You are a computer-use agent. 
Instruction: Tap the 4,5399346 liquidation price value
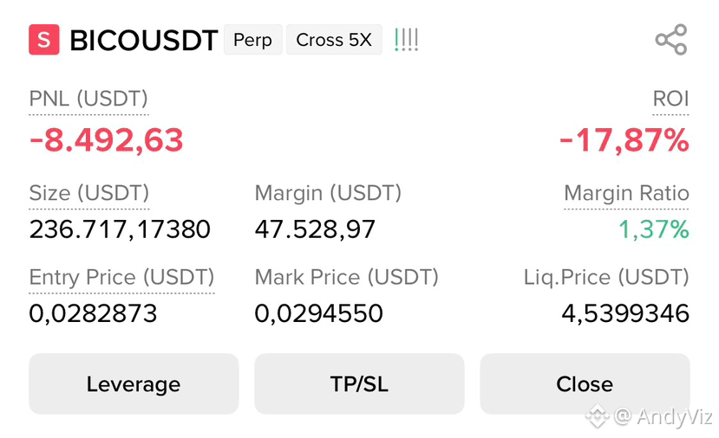[x=625, y=313]
